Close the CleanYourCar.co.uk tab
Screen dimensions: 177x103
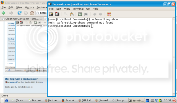coord(41,19)
